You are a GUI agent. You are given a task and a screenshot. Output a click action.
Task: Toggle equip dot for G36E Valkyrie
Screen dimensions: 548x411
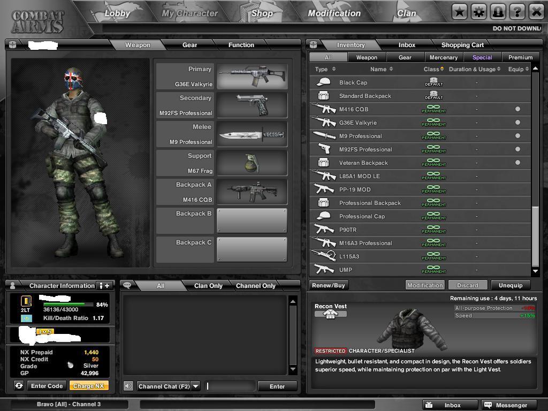517,123
